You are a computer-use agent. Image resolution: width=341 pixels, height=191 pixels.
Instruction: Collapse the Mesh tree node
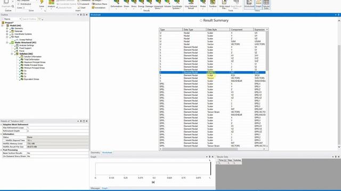pos(7,37)
